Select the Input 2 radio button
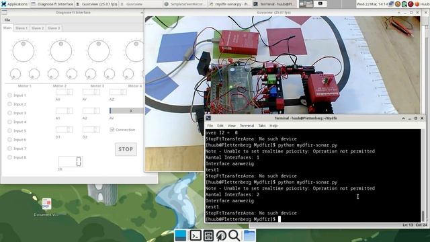Viewport: 430px width, 242px height. [x=9, y=104]
